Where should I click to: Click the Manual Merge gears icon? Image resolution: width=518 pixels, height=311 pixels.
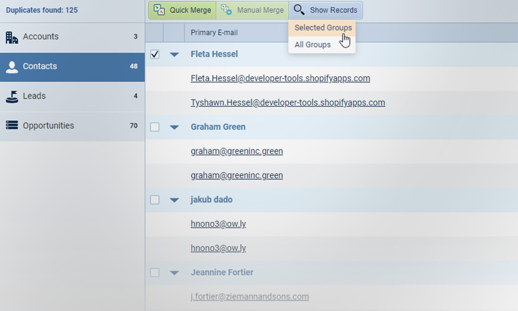[226, 10]
